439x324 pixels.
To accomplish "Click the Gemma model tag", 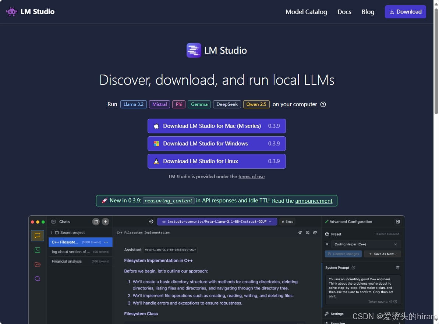I will point(199,104).
